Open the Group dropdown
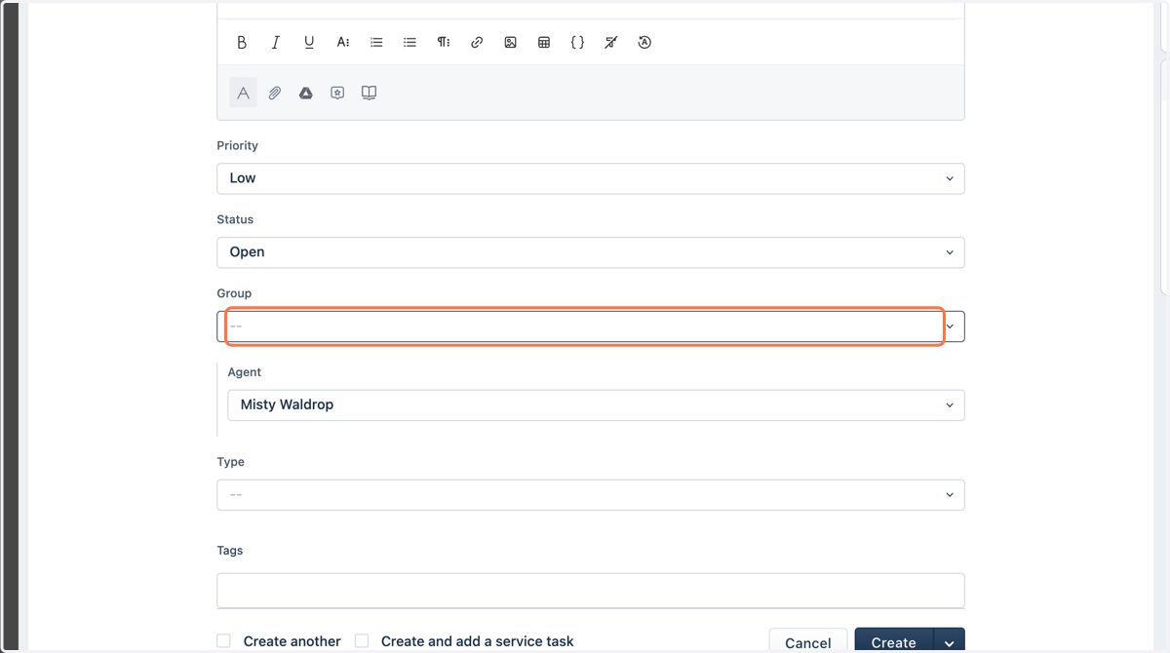Image resolution: width=1170 pixels, height=653 pixels. (x=591, y=326)
